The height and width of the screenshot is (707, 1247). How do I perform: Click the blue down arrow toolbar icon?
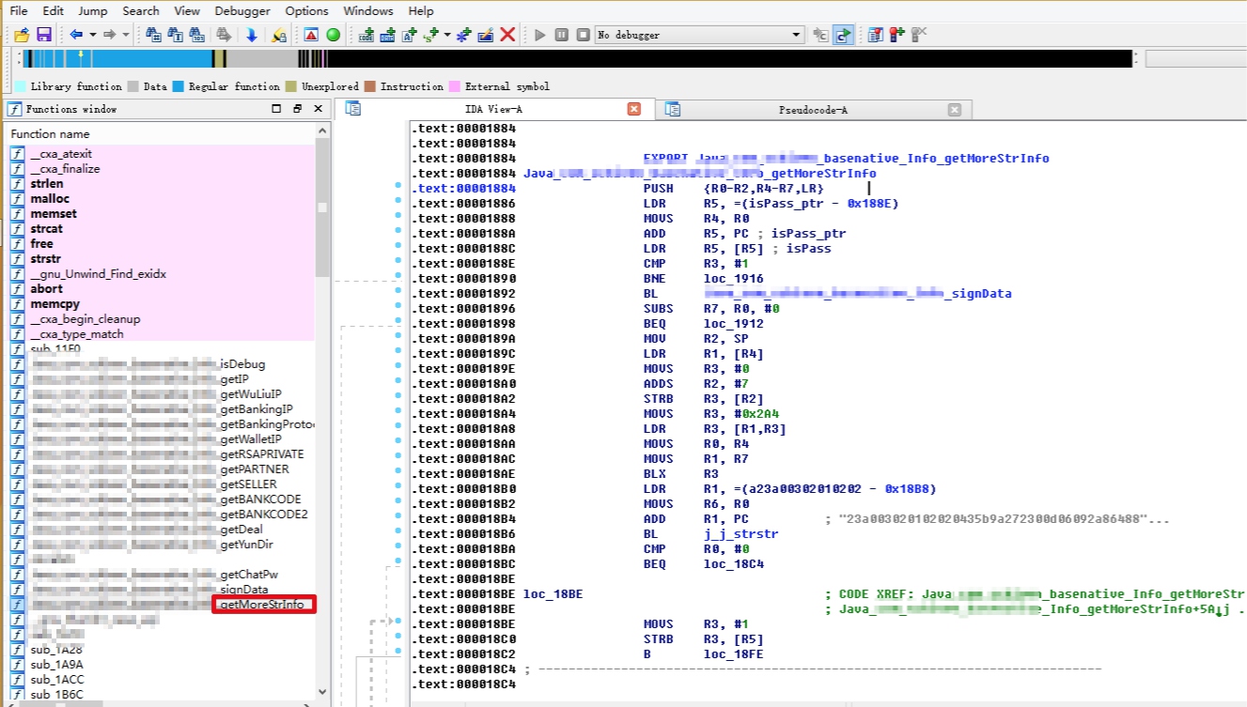pyautogui.click(x=252, y=35)
